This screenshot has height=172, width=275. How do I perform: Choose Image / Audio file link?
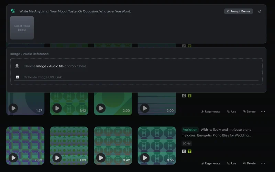coord(50,66)
